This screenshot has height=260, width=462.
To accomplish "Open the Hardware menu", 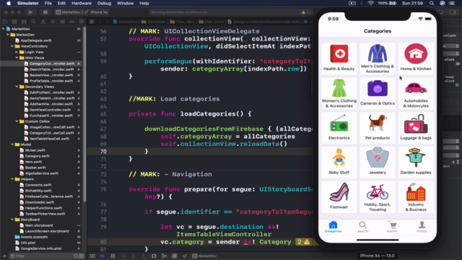I will pos(82,3).
